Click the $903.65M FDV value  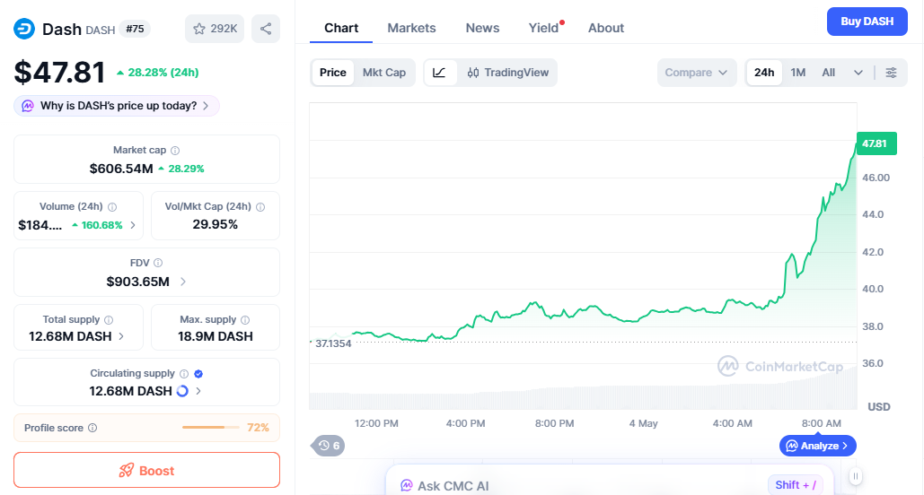tap(138, 282)
